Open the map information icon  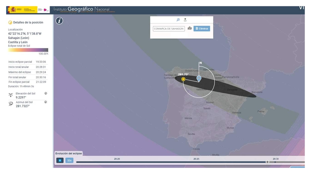pyautogui.click(x=59, y=21)
